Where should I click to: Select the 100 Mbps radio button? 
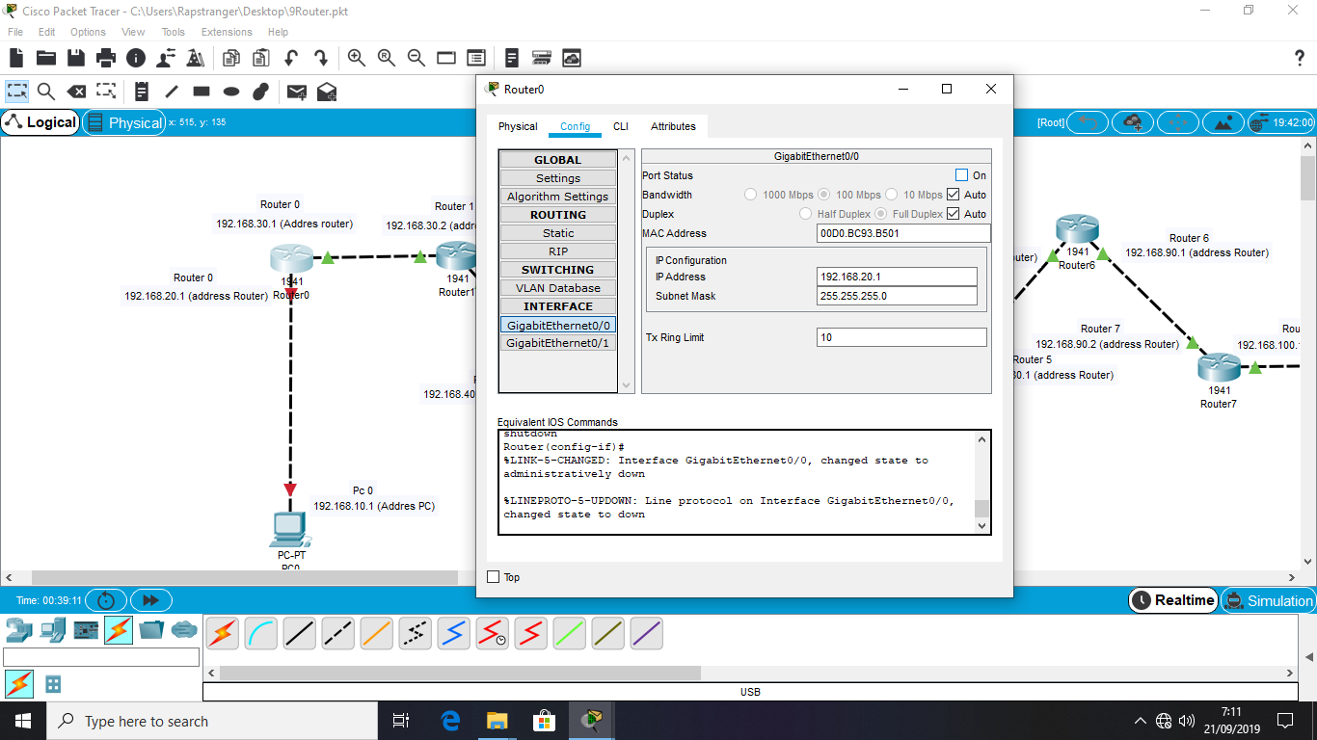824,195
